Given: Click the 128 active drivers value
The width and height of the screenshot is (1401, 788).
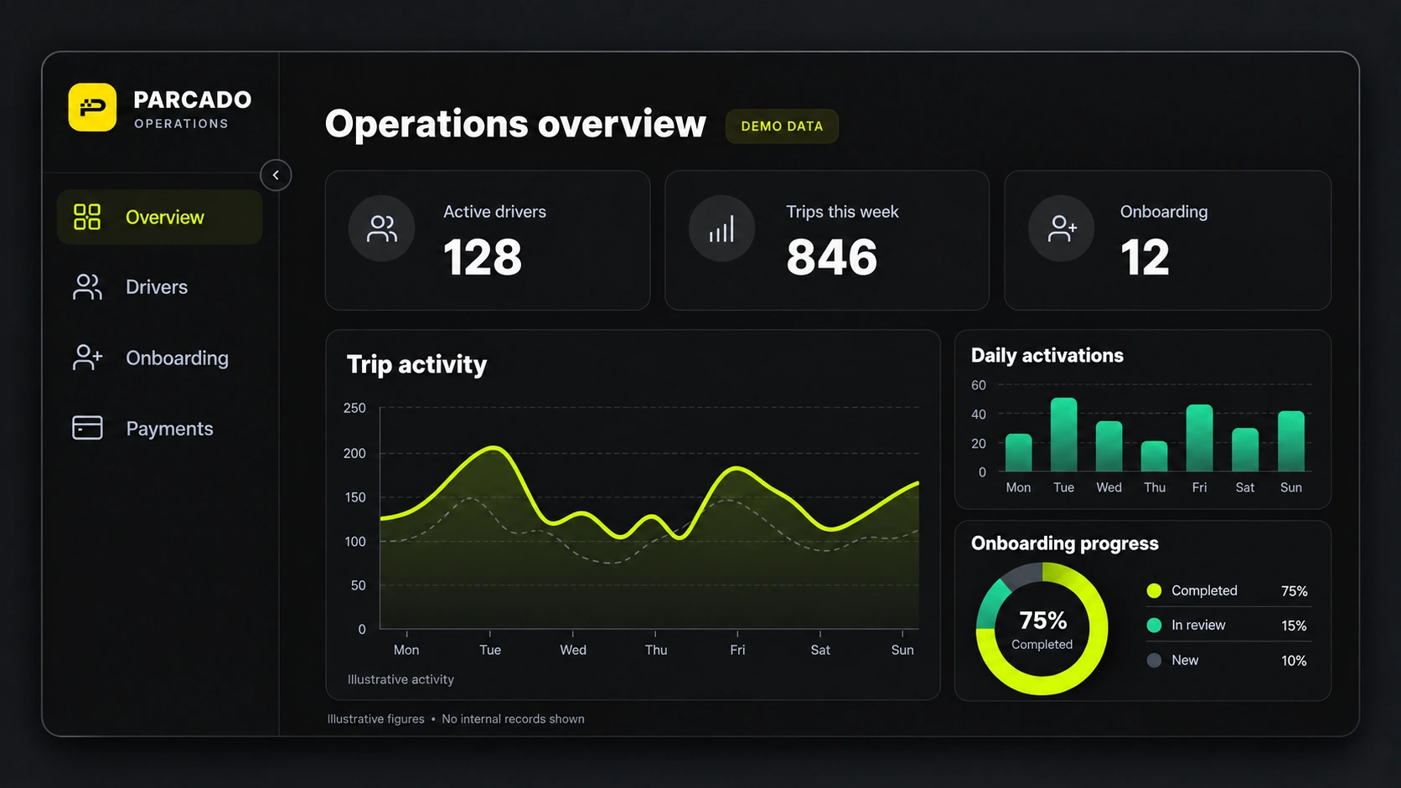Looking at the screenshot, I should click(483, 257).
